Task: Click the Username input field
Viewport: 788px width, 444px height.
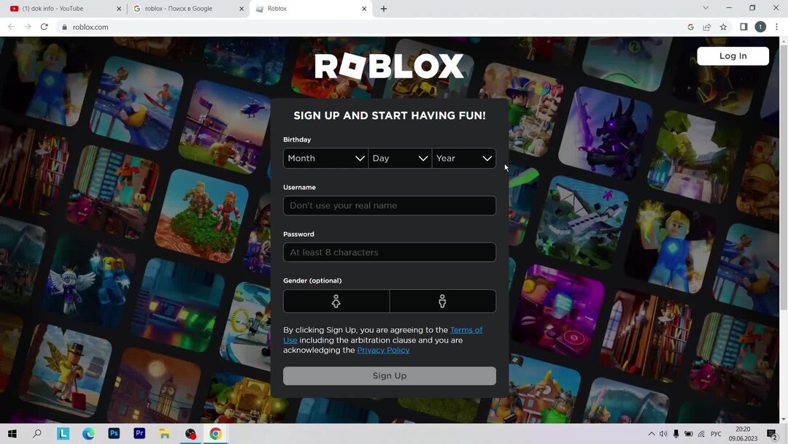Action: [390, 206]
